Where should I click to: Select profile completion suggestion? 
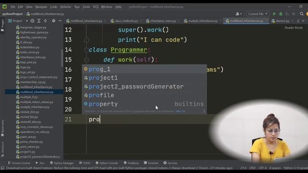[x=144, y=95]
